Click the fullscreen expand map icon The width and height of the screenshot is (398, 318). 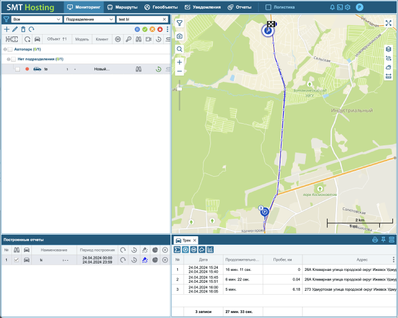tap(388, 23)
